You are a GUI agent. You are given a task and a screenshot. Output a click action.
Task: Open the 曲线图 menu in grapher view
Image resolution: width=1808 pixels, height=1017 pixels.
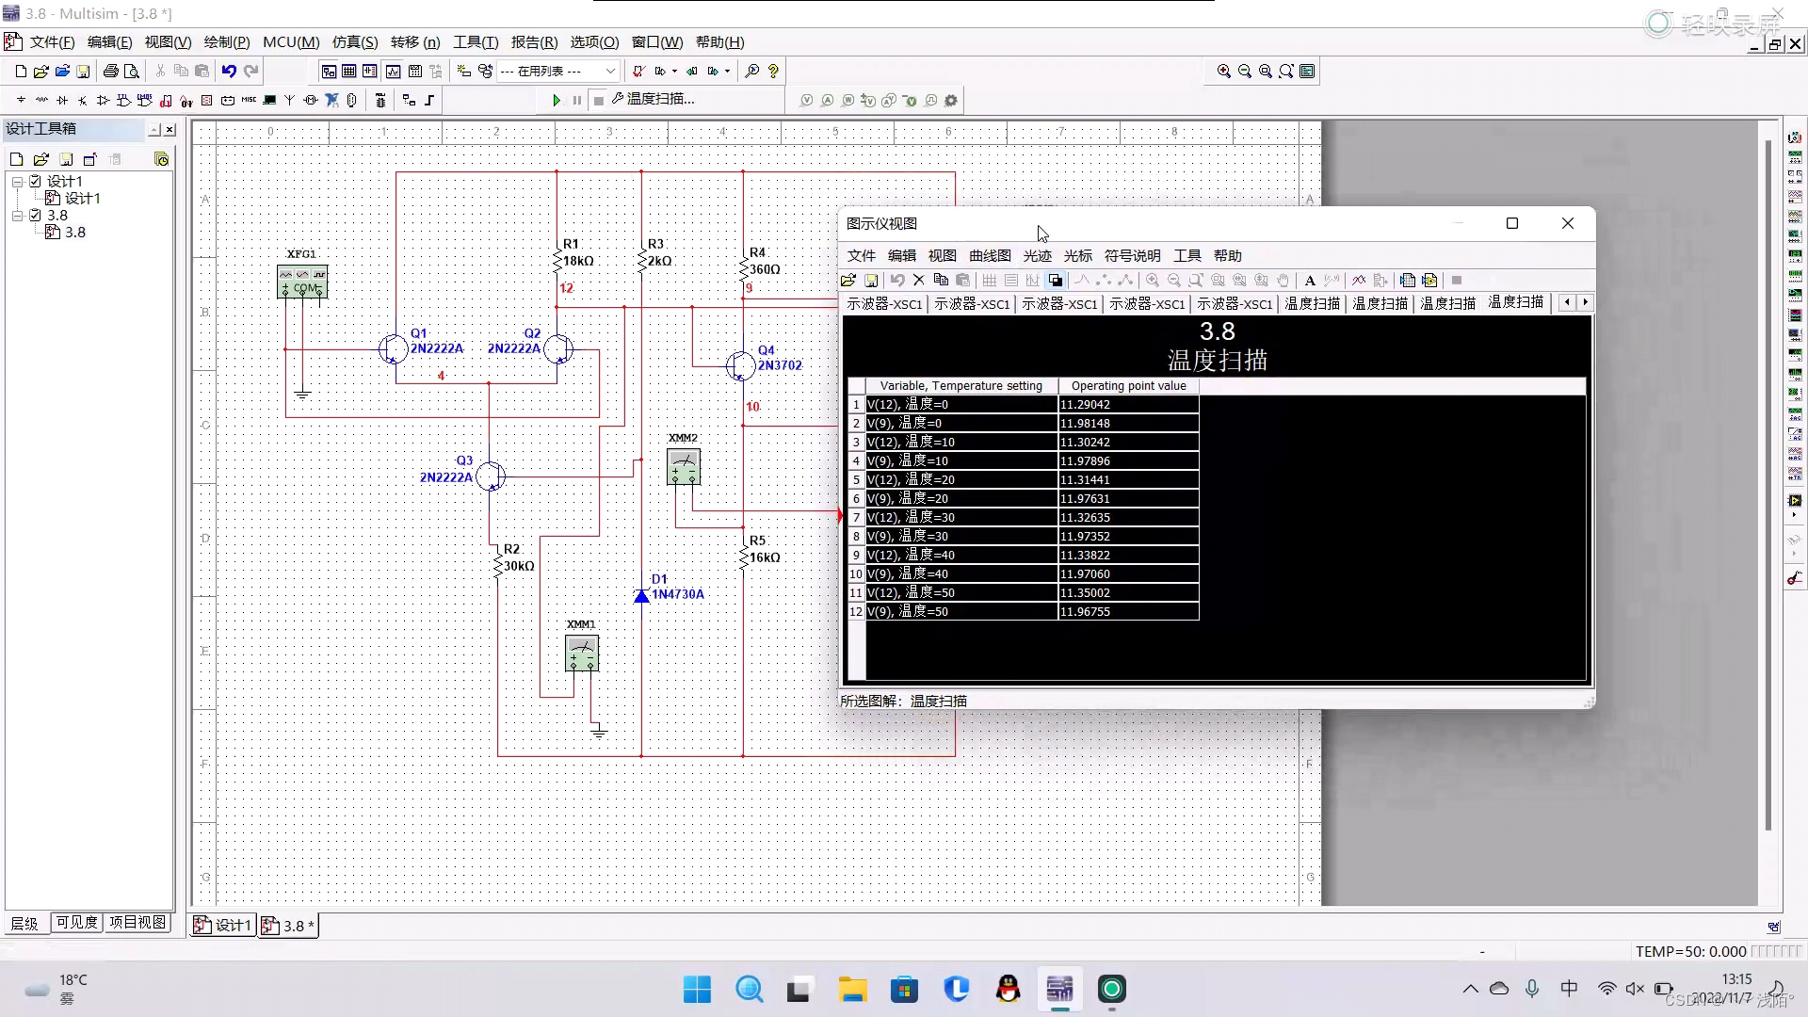coord(989,256)
